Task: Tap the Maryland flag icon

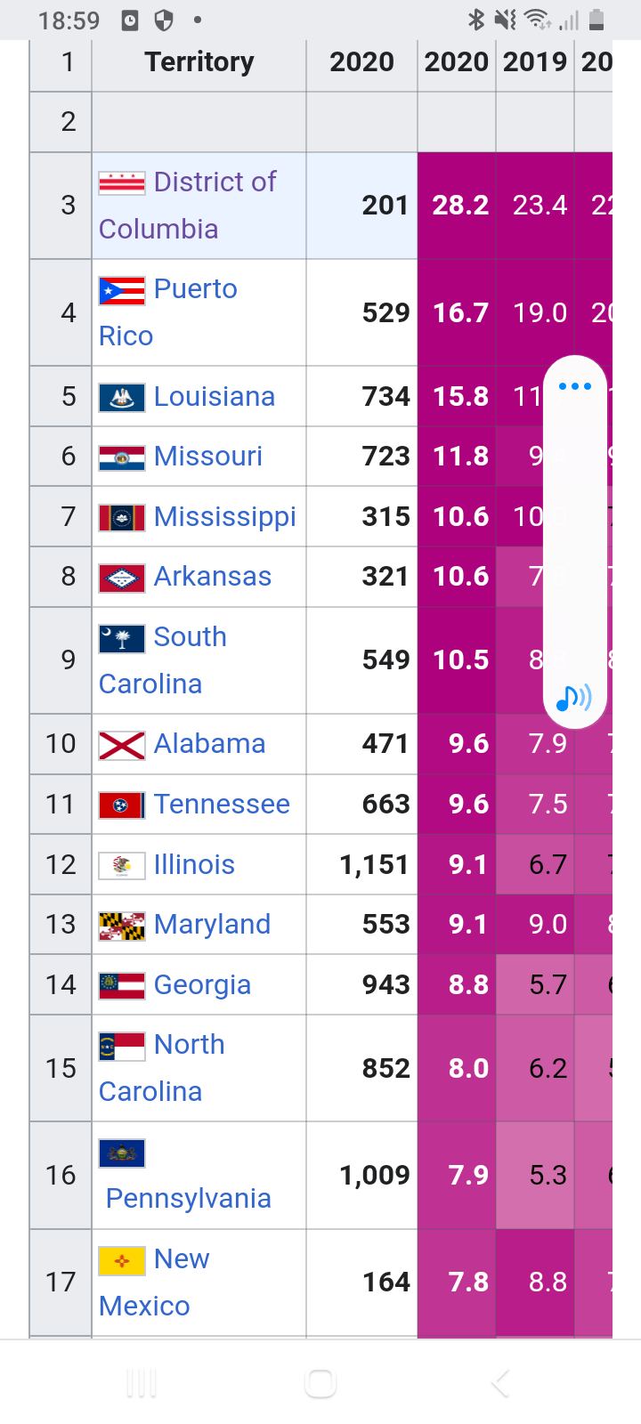Action: click(122, 926)
